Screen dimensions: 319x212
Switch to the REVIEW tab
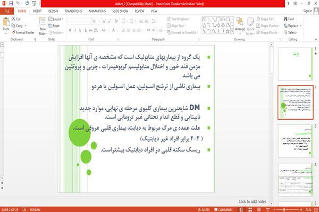tap(139, 11)
